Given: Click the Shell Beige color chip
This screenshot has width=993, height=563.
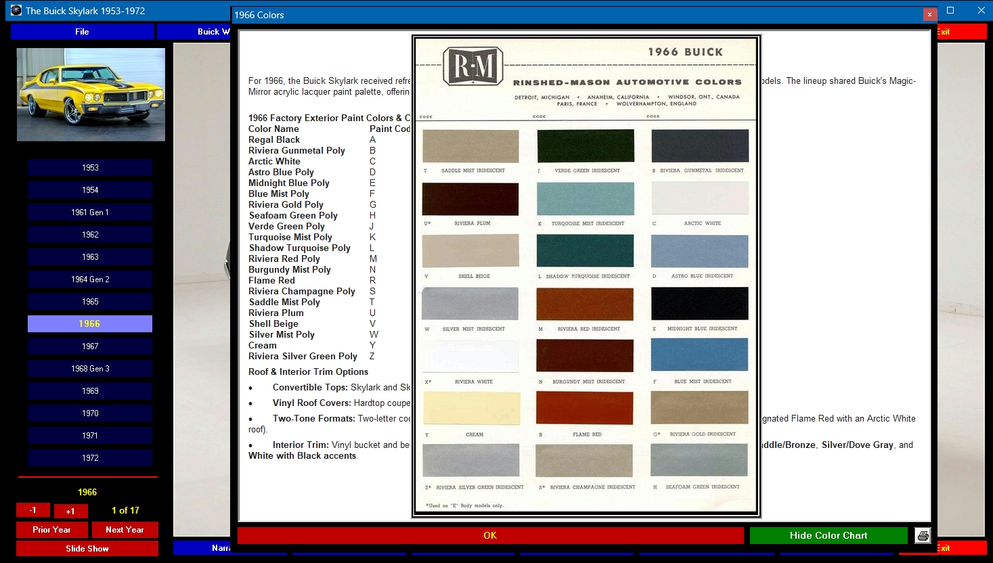Looking at the screenshot, I should point(470,252).
